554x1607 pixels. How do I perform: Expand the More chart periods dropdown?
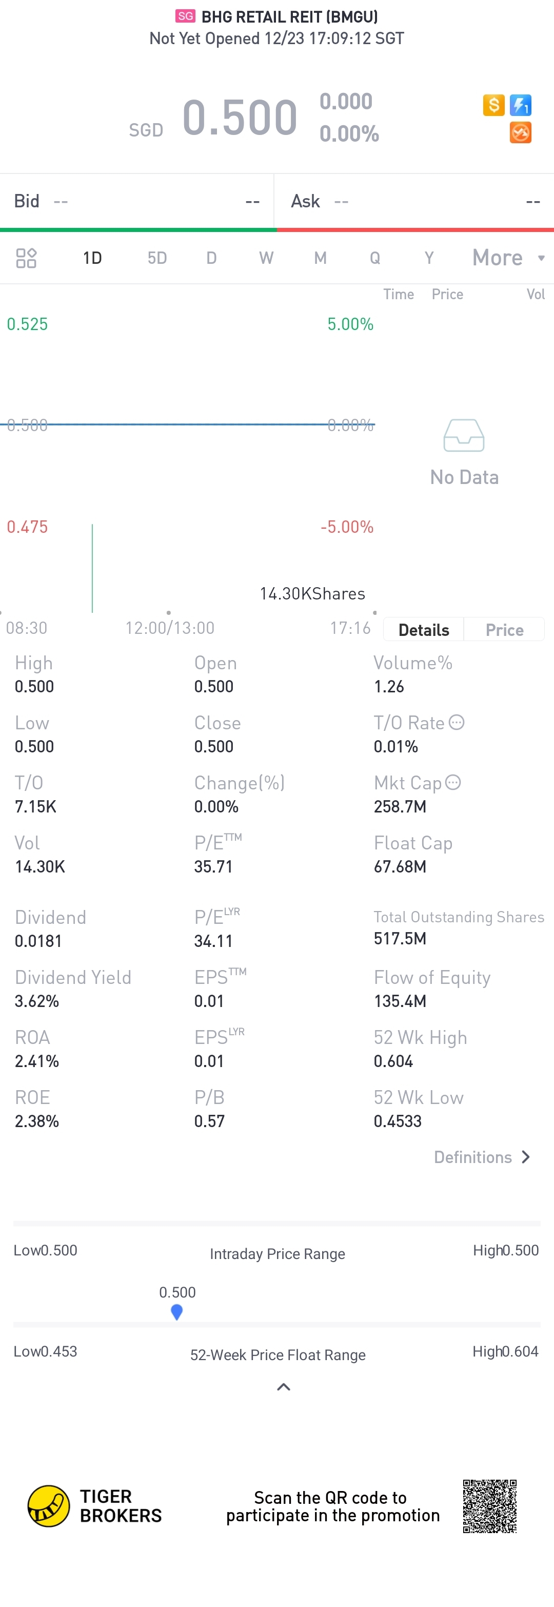click(508, 258)
